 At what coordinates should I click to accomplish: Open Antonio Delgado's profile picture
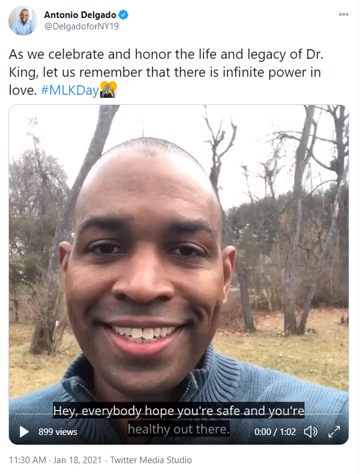(x=23, y=20)
